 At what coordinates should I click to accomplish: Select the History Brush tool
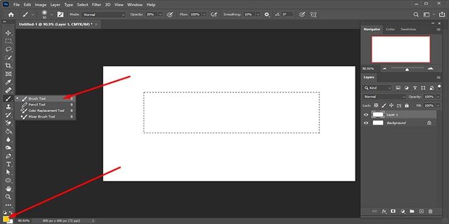point(8,115)
